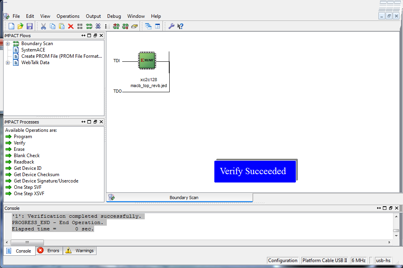The height and width of the screenshot is (268, 403).
Task: Click the Xilinx xc2c128 chip in chain
Action: [147, 61]
